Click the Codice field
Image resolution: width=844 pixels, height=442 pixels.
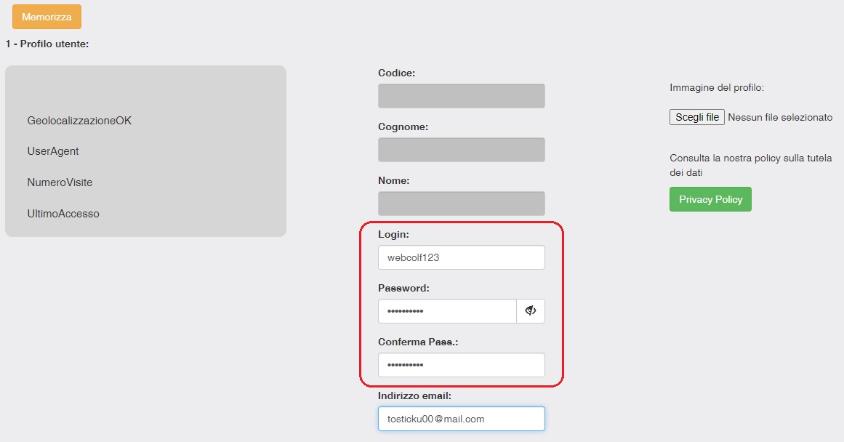pyautogui.click(x=461, y=95)
